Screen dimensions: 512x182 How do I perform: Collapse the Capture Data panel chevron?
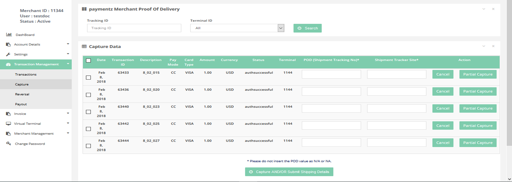[x=483, y=46]
